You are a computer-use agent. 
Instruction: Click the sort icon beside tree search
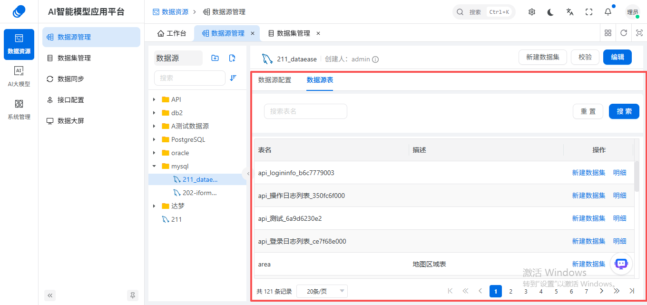tap(233, 78)
